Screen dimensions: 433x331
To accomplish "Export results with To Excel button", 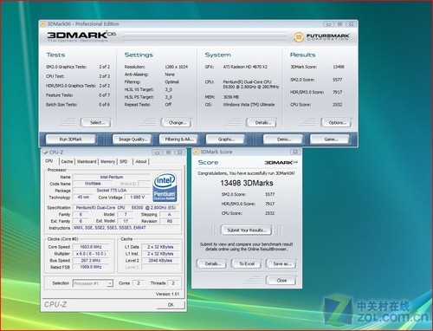I will (247, 263).
